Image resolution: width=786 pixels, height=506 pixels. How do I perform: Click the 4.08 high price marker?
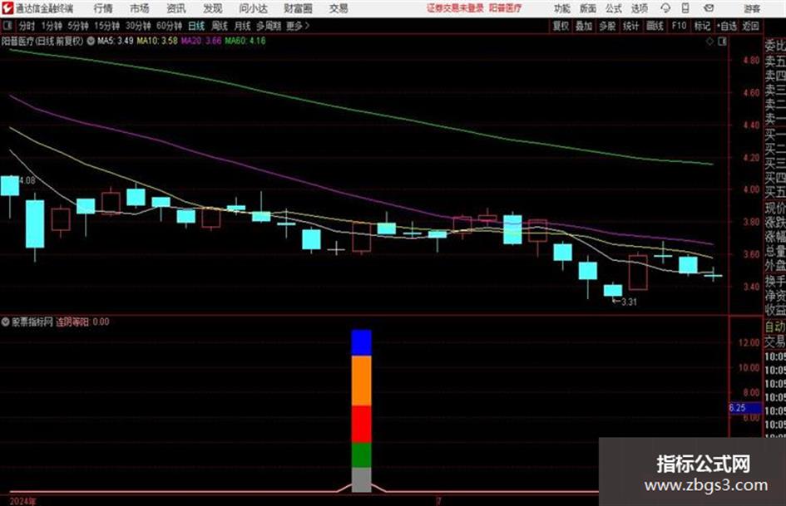(27, 180)
